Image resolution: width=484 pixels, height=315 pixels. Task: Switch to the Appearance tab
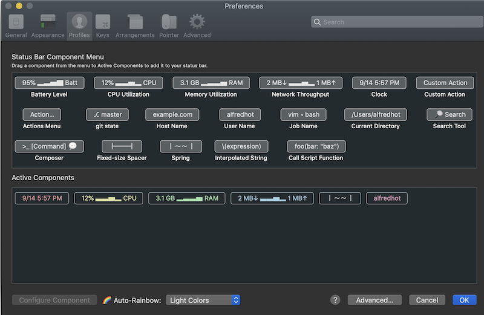pyautogui.click(x=48, y=26)
